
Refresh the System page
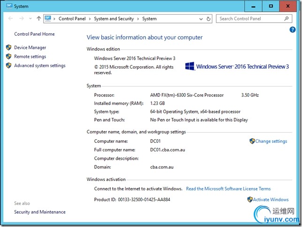(x=208, y=19)
